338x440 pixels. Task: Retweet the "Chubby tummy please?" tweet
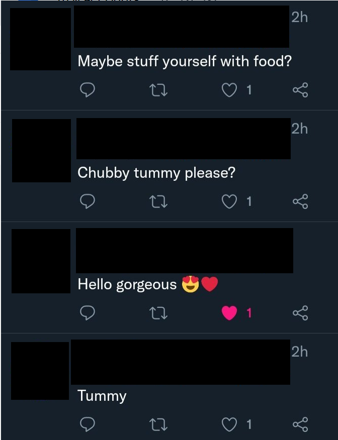click(x=159, y=202)
